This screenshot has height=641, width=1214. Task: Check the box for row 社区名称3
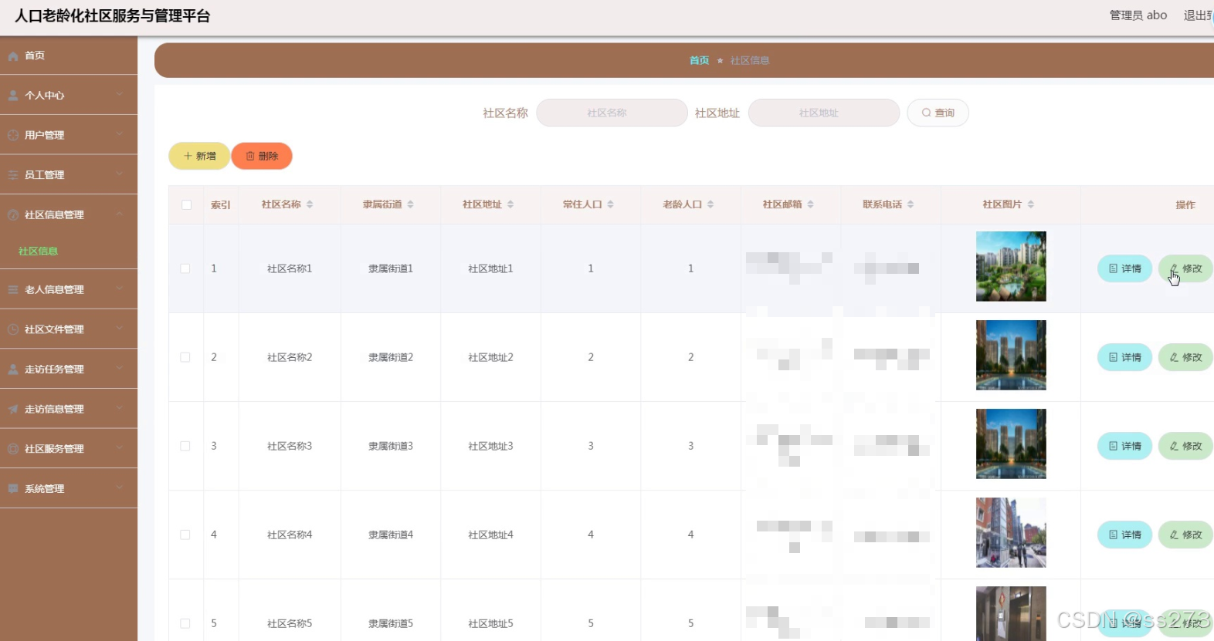pyautogui.click(x=185, y=446)
